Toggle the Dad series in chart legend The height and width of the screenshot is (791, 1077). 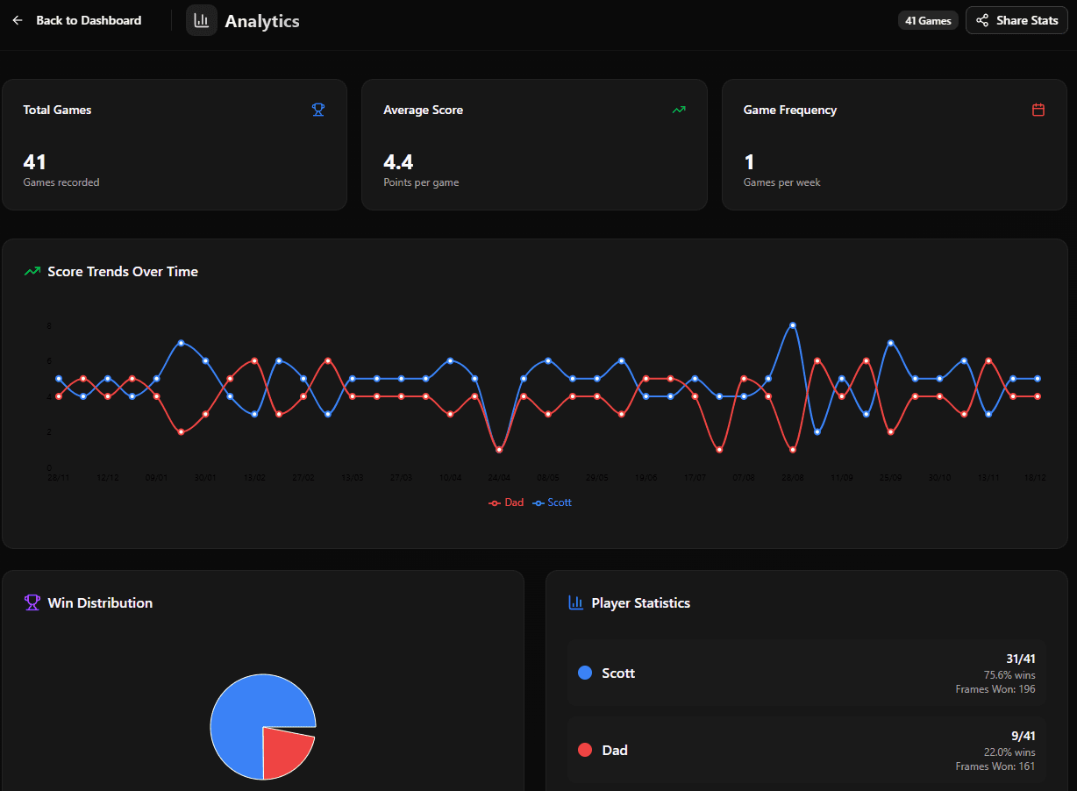pyautogui.click(x=507, y=502)
